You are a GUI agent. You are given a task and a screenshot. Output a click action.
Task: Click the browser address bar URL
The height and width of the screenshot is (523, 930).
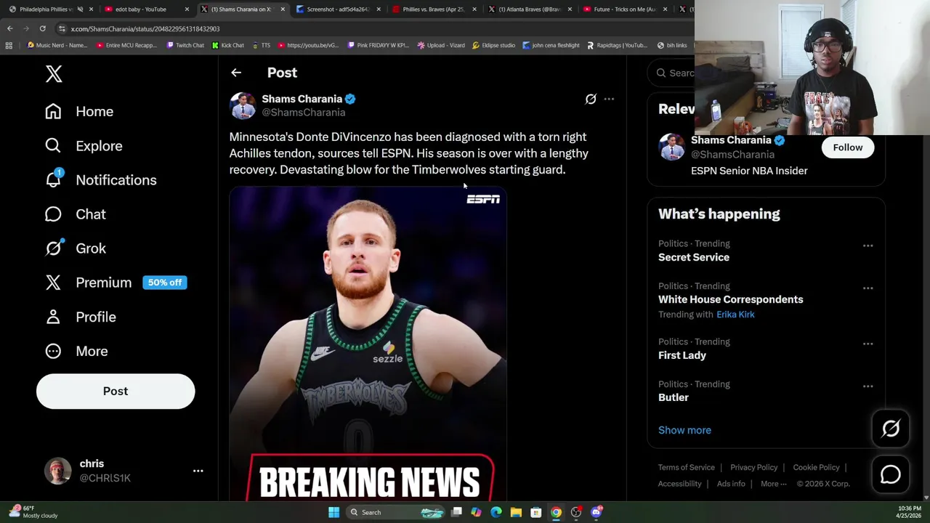click(x=145, y=29)
